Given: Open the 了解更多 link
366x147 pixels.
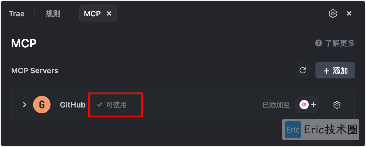Looking at the screenshot, I should pyautogui.click(x=340, y=43).
